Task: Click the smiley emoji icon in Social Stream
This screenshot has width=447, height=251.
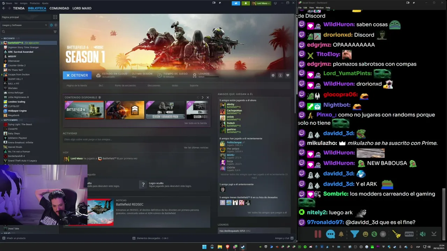Action: [x=365, y=234]
